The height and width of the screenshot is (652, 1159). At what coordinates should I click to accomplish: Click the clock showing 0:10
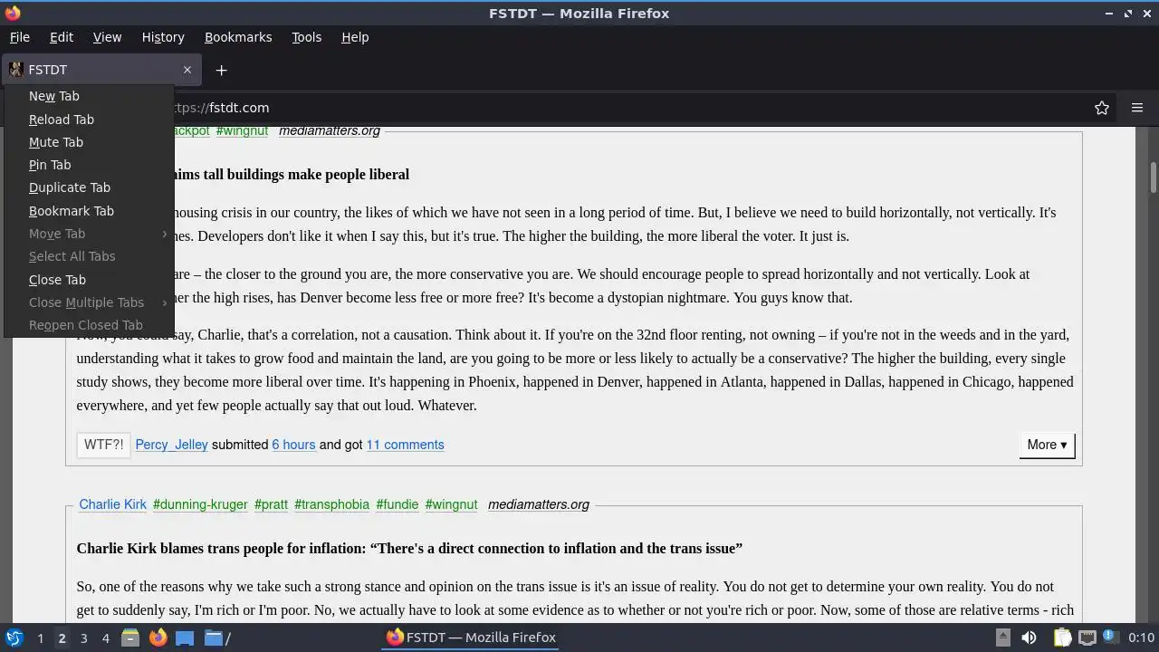click(x=1141, y=638)
